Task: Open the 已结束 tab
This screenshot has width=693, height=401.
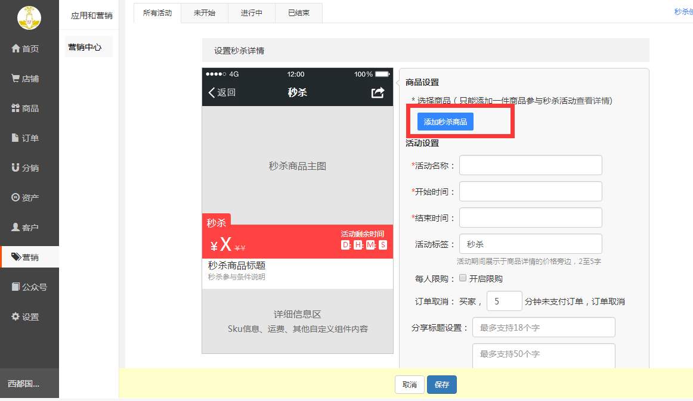Action: [x=299, y=13]
